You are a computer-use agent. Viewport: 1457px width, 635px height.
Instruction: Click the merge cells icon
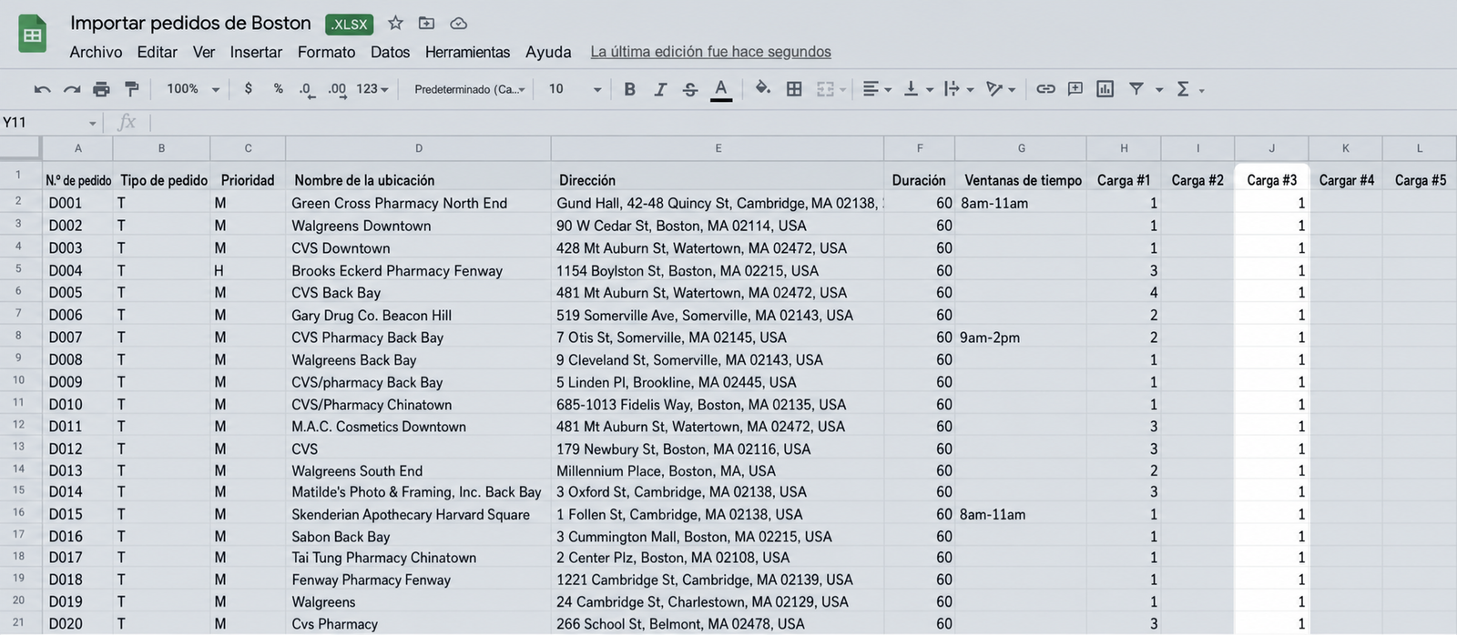coord(825,89)
